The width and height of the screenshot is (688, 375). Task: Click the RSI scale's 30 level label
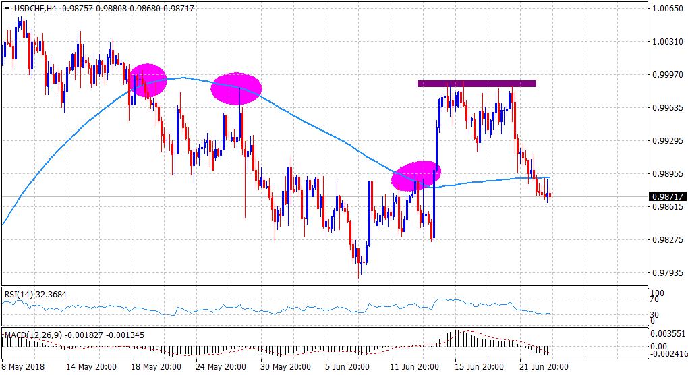point(653,314)
